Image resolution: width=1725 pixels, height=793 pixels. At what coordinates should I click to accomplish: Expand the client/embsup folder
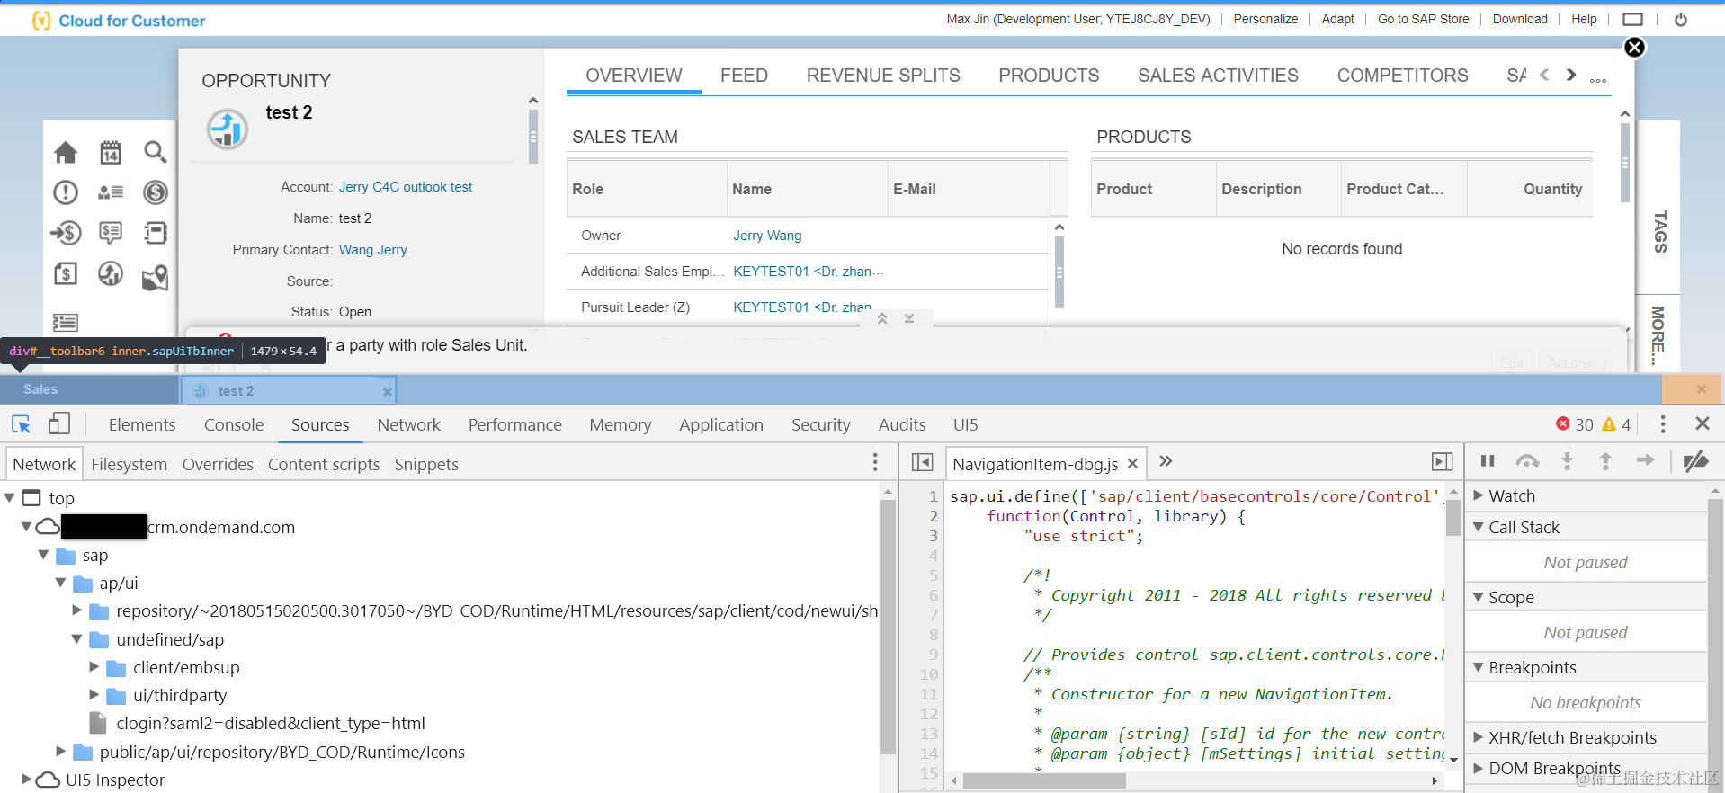point(94,667)
